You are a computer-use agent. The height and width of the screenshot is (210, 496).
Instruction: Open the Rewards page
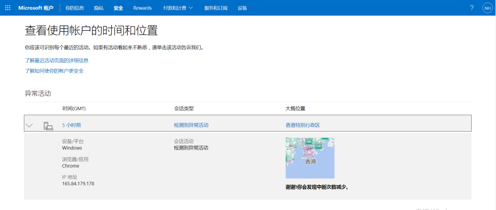click(x=142, y=8)
